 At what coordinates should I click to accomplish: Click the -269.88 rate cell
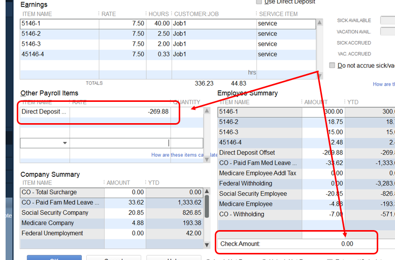point(120,112)
